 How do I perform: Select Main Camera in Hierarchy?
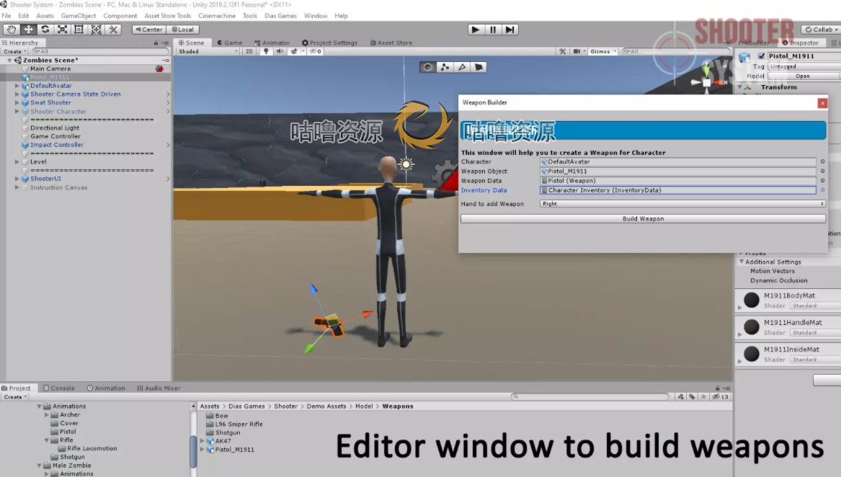point(50,68)
